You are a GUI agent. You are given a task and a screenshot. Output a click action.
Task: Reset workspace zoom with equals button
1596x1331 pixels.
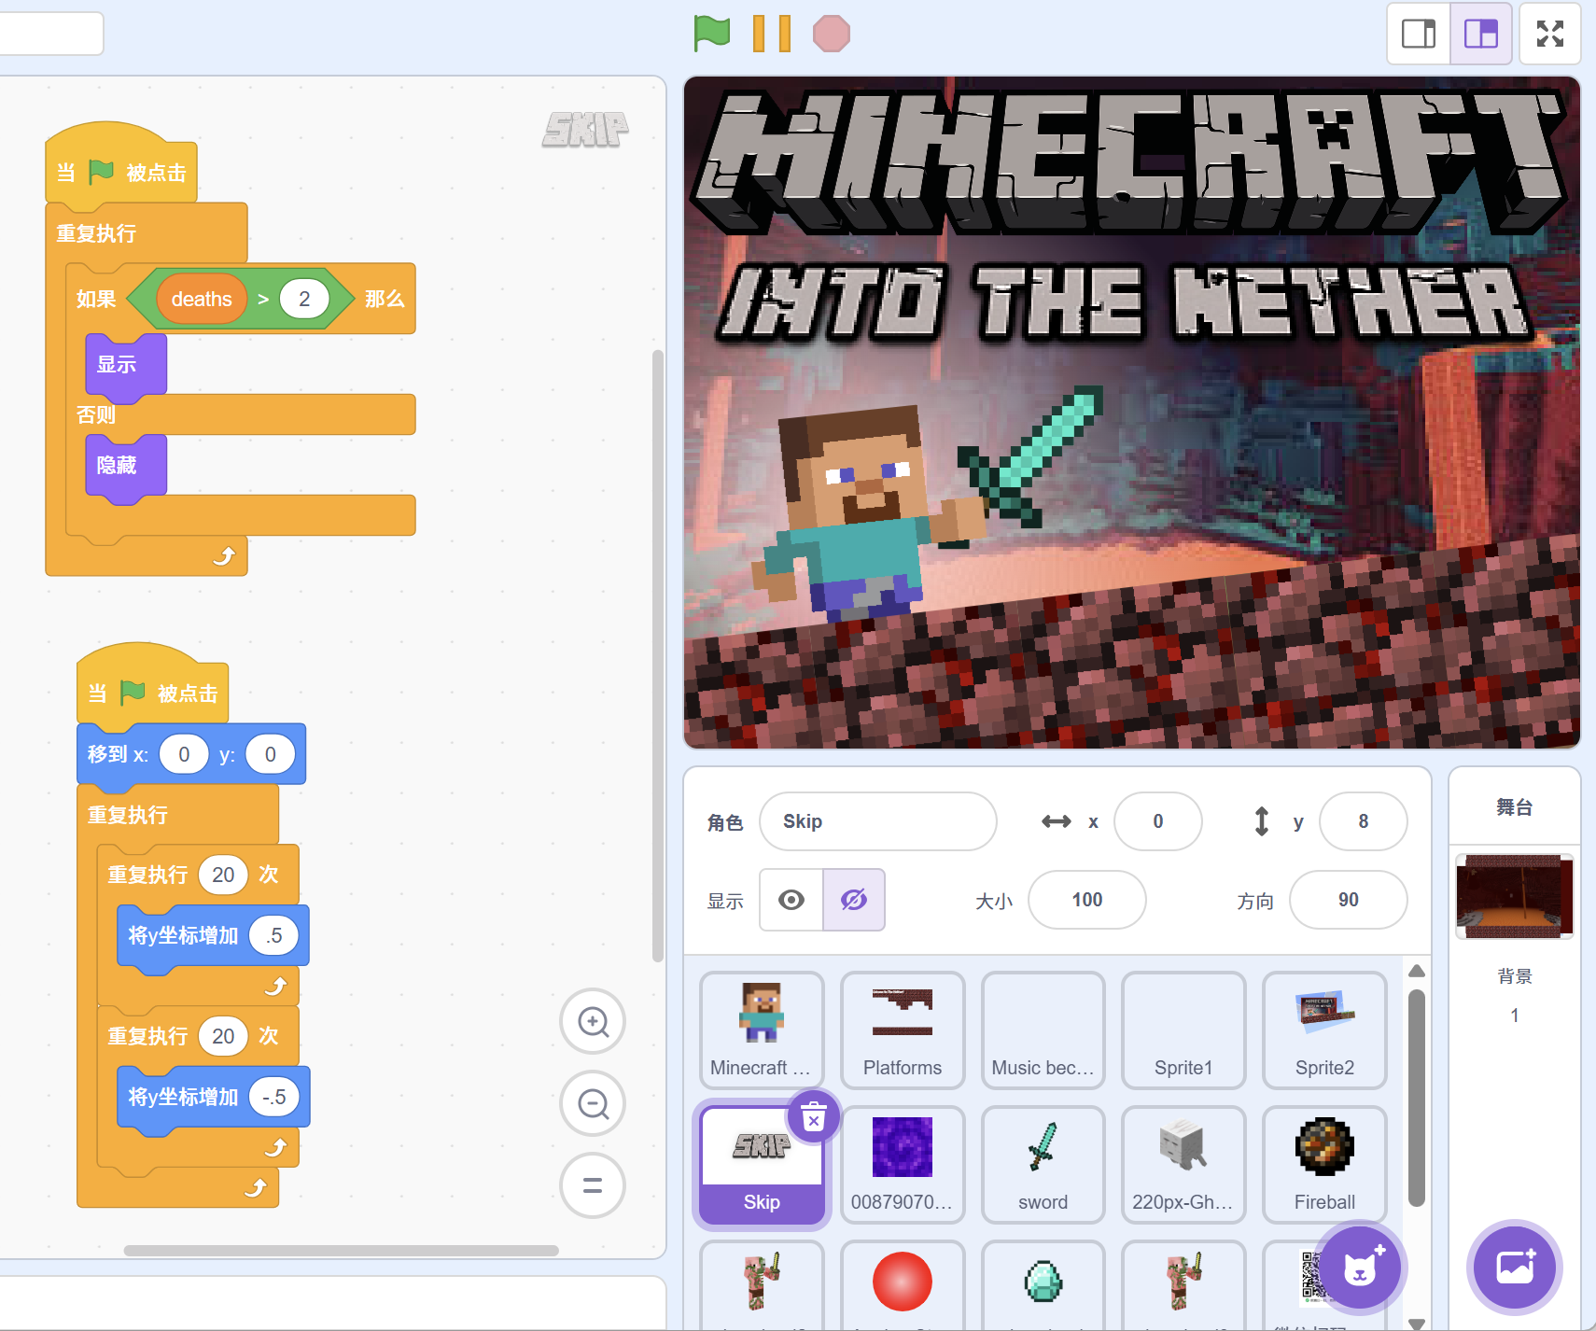[x=593, y=1185]
